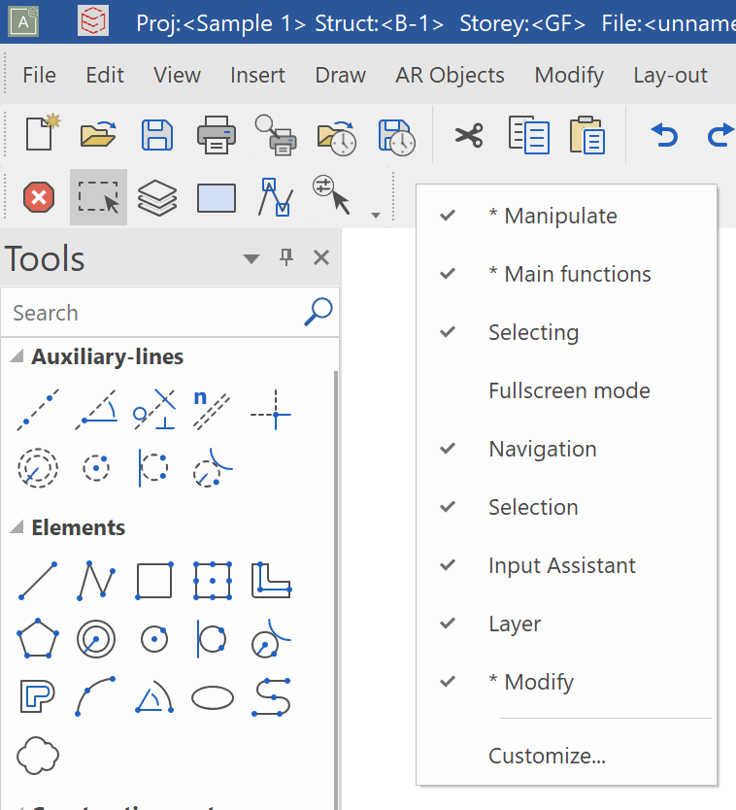The height and width of the screenshot is (810, 736).
Task: Open the Draw menu
Action: point(340,75)
